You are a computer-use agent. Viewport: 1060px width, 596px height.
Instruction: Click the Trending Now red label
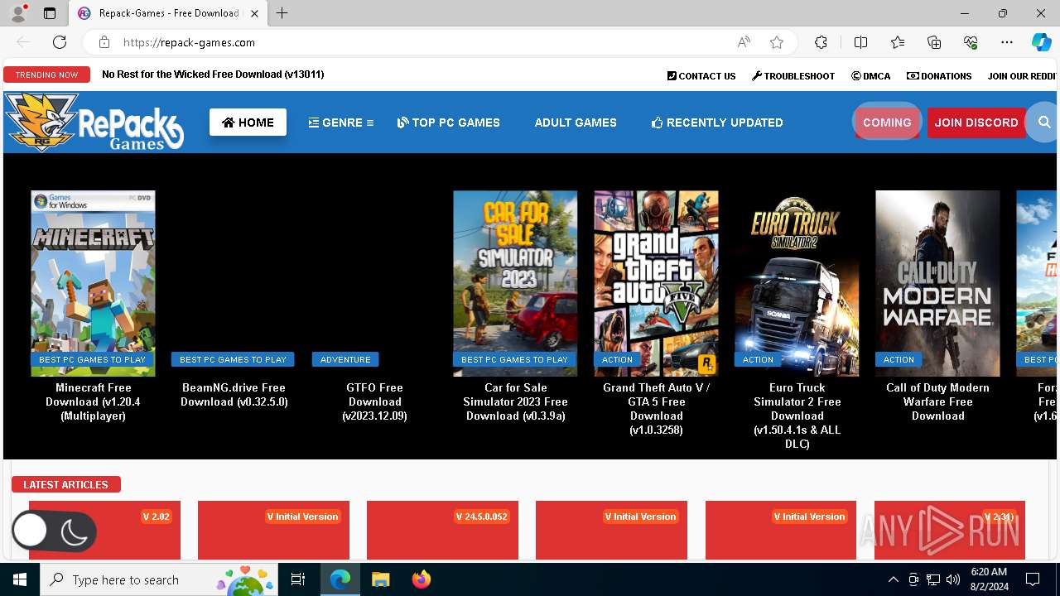pos(46,74)
